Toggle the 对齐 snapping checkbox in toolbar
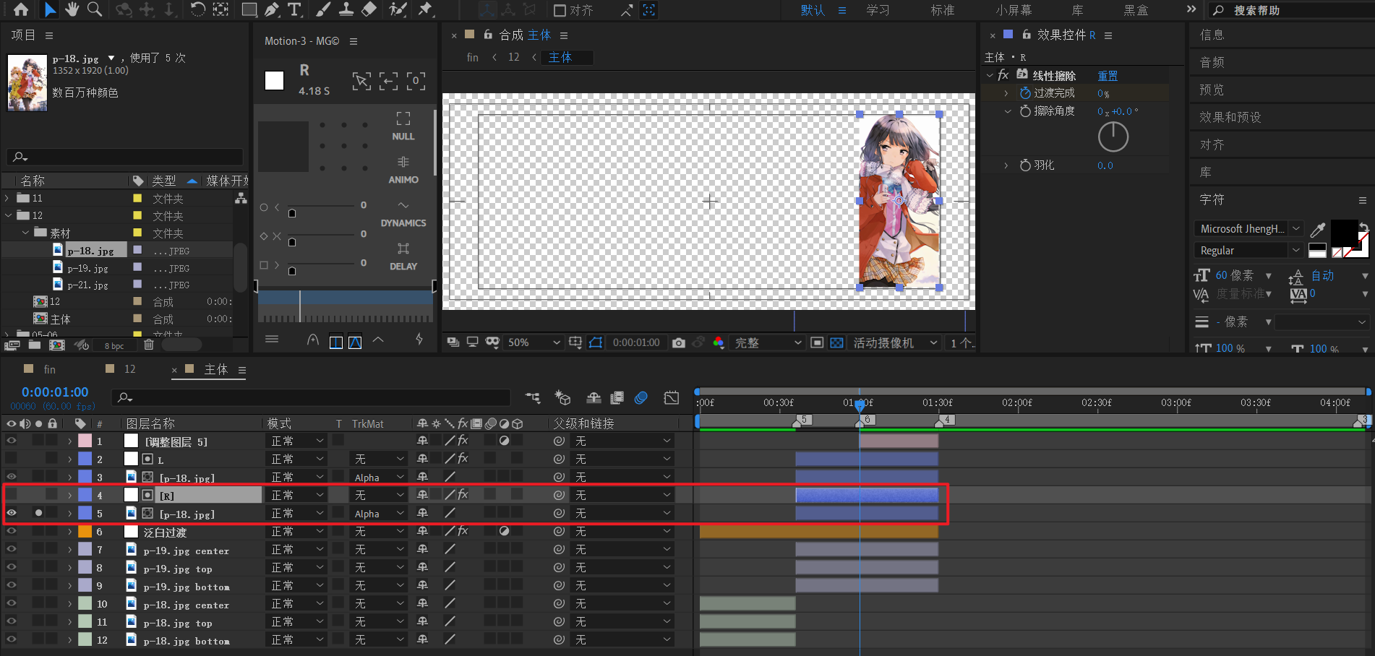The width and height of the screenshot is (1375, 656). (560, 10)
